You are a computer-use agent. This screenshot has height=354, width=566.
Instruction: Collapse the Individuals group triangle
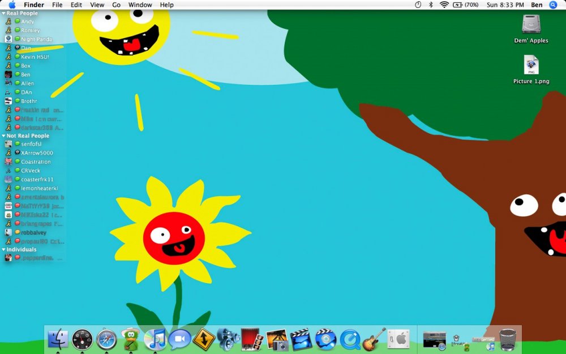pyautogui.click(x=3, y=249)
